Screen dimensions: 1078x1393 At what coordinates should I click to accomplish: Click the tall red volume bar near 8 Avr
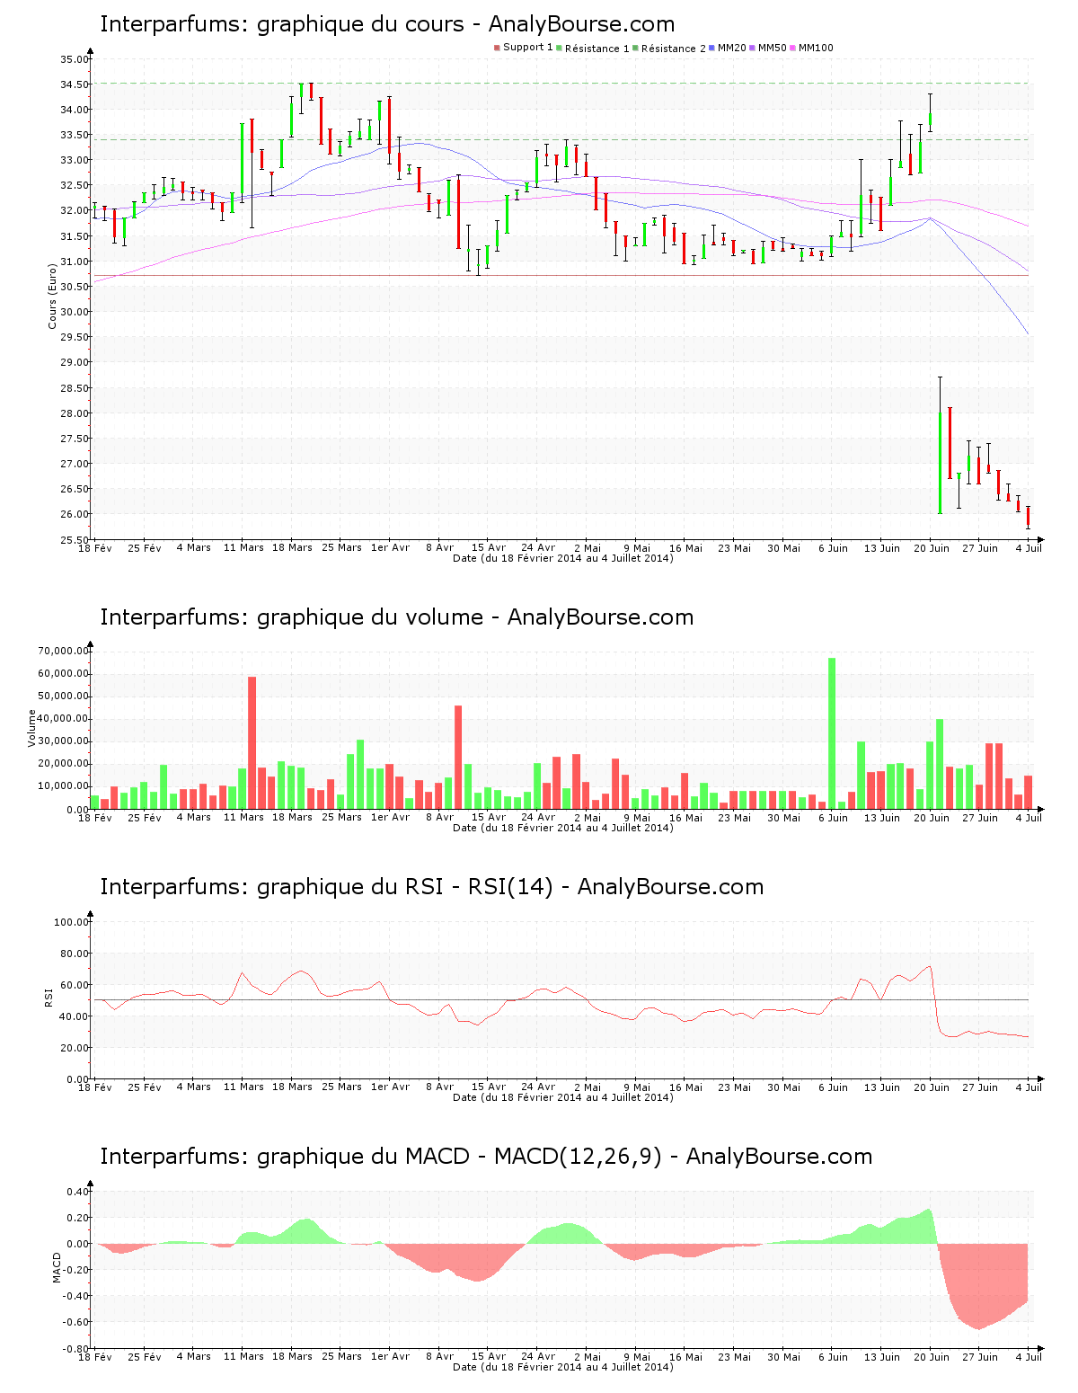458,757
